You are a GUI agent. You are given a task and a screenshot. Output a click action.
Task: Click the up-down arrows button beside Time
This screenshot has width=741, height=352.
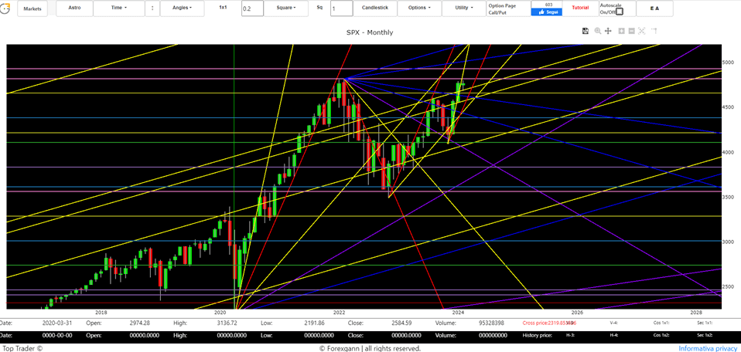[x=151, y=8]
